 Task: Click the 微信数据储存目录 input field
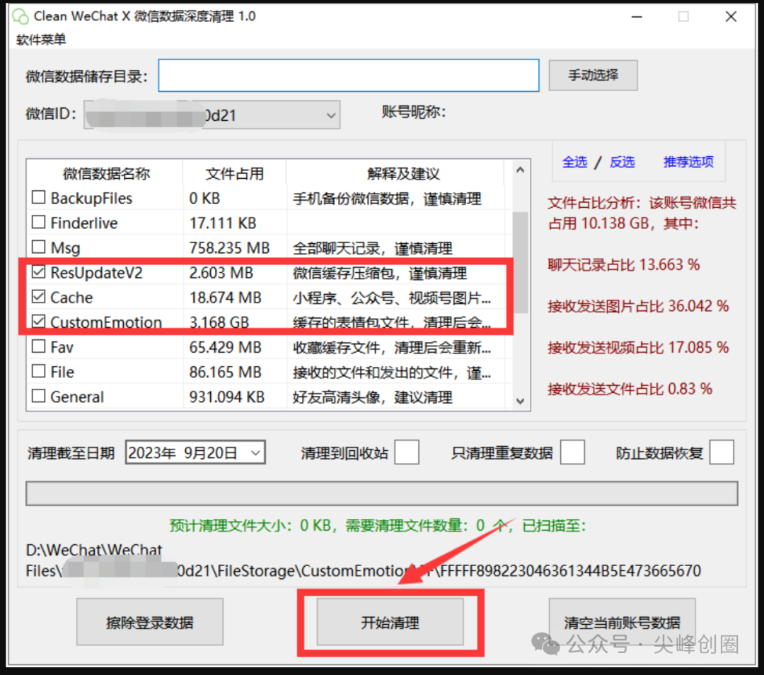348,76
